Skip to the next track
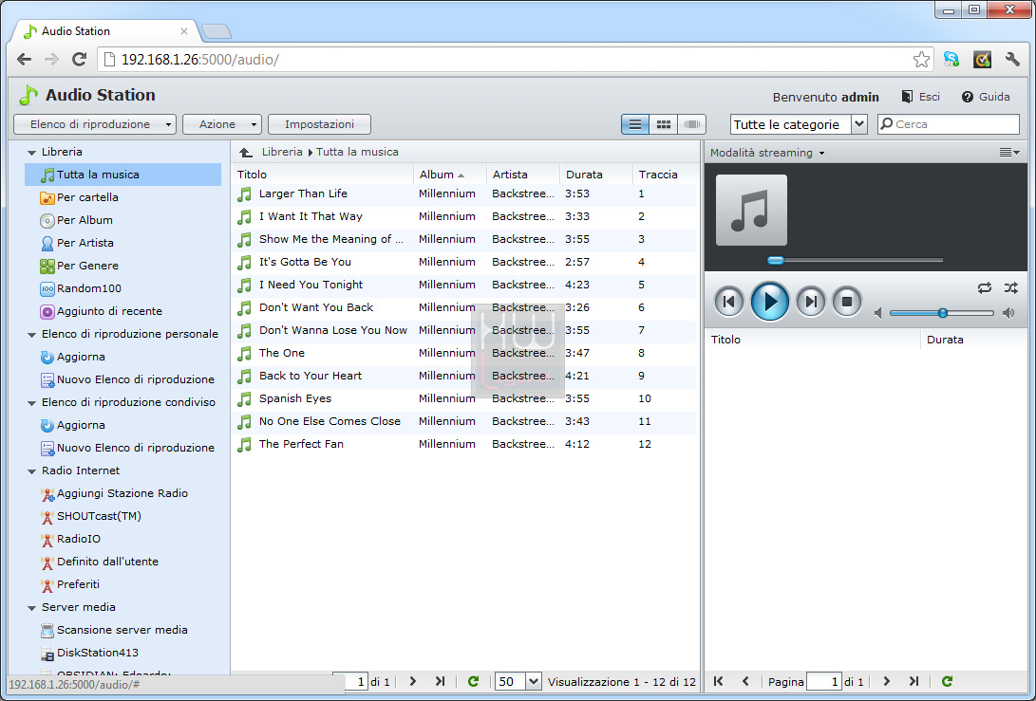The image size is (1036, 701). click(811, 302)
